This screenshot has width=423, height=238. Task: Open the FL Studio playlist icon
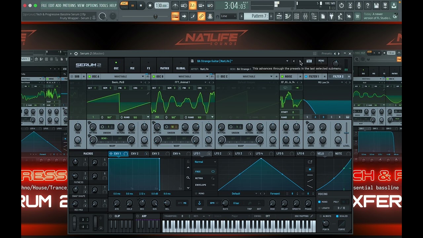pyautogui.click(x=279, y=16)
